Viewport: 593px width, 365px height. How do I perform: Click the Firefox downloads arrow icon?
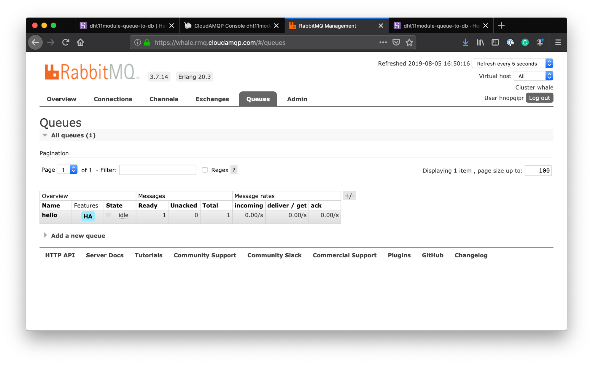point(465,42)
